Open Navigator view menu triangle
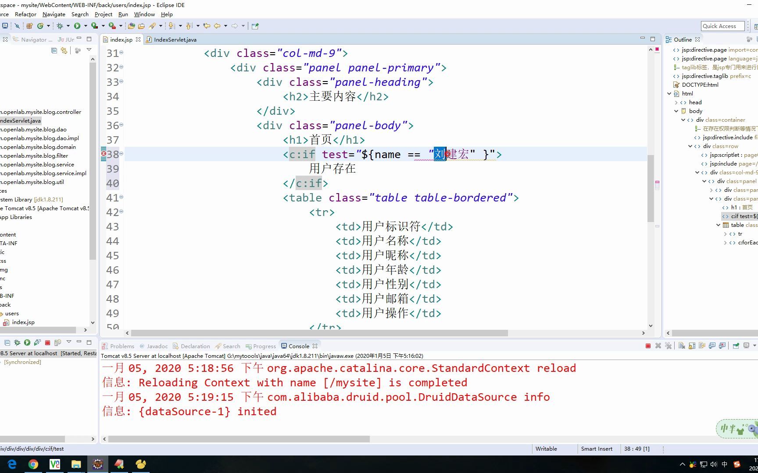The image size is (758, 473). [x=89, y=50]
